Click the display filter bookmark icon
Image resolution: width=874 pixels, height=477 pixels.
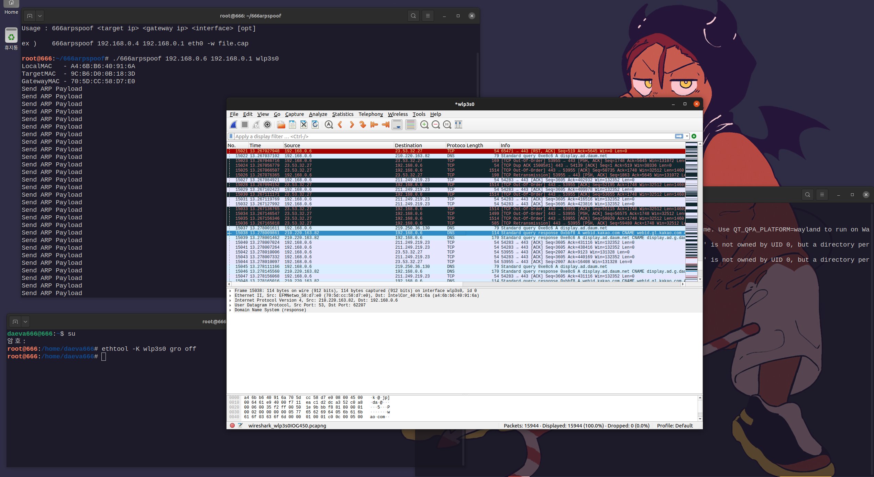tap(231, 136)
